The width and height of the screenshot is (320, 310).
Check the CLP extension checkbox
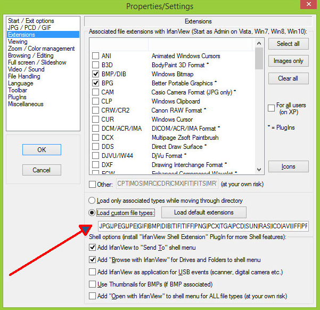click(x=95, y=101)
